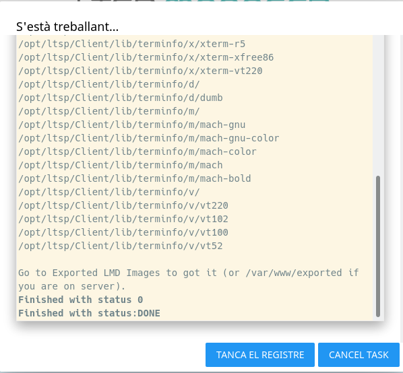Image resolution: width=403 pixels, height=373 pixels.
Task: Select the log line ending in v/vt220
Action: (x=123, y=205)
